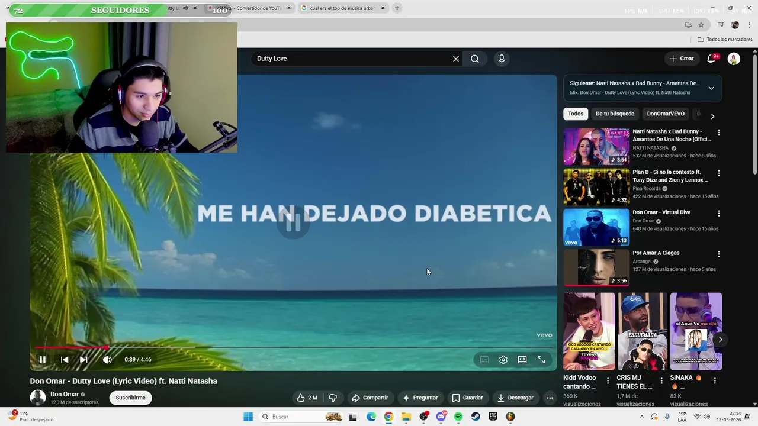Viewport: 758px width, 426px height.
Task: Open Windows Start menu
Action: [248, 417]
